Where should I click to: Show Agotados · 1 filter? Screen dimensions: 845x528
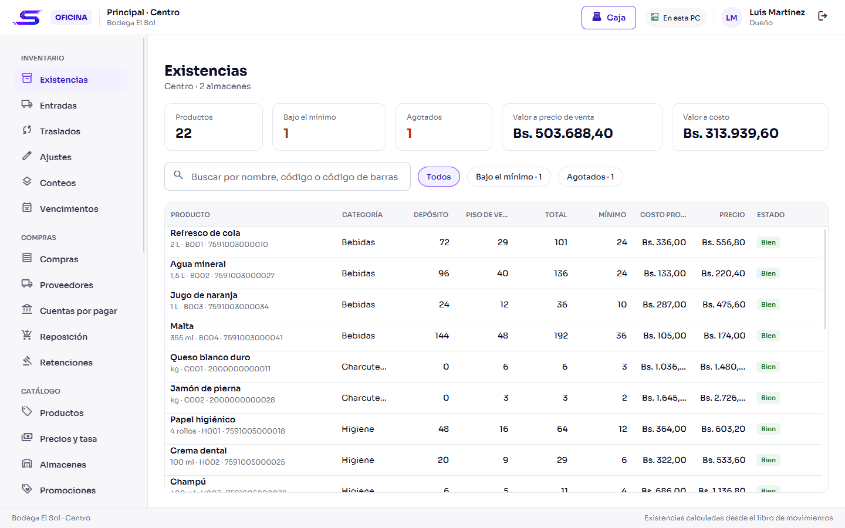pos(590,177)
